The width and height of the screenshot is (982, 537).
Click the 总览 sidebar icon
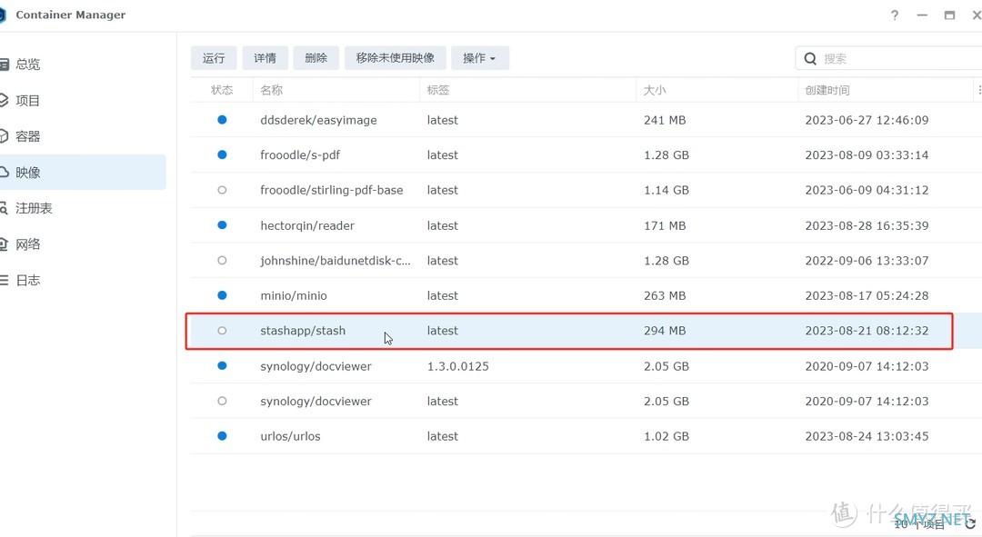pyautogui.click(x=4, y=64)
